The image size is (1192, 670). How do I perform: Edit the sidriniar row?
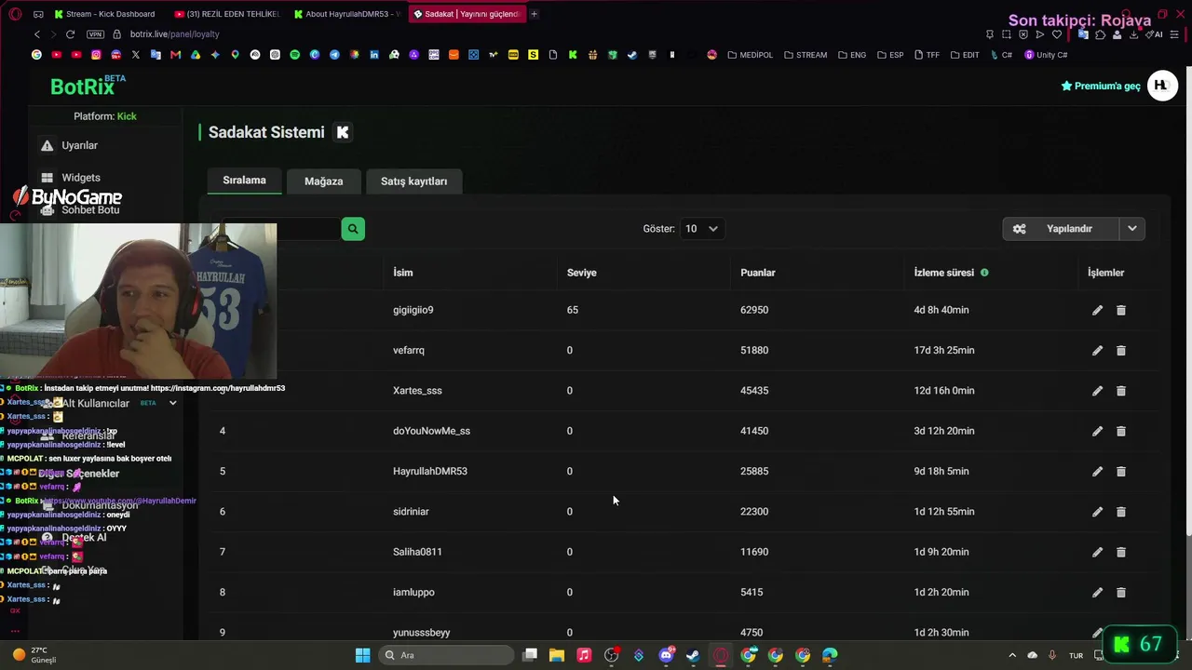tap(1097, 512)
